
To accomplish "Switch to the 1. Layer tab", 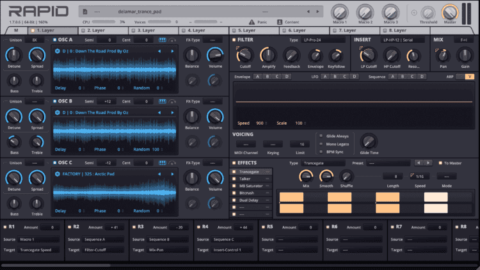I will point(52,30).
